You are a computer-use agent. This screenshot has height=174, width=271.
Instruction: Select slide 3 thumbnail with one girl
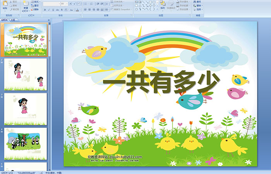(x=26, y=109)
